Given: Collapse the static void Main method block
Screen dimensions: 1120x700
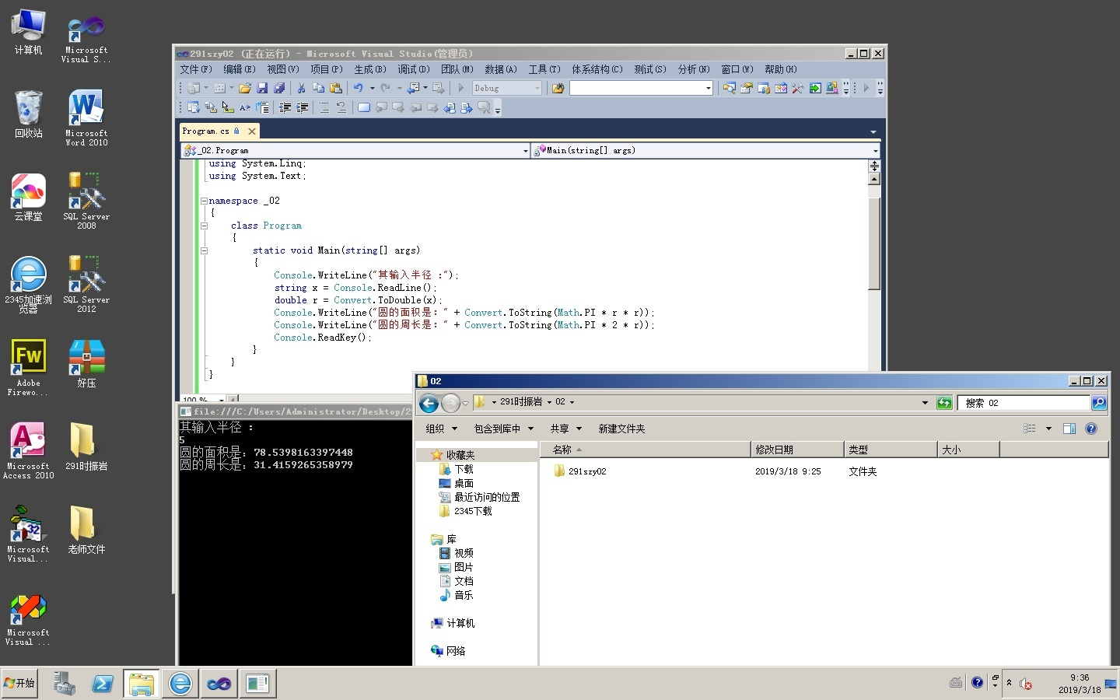Looking at the screenshot, I should (204, 250).
